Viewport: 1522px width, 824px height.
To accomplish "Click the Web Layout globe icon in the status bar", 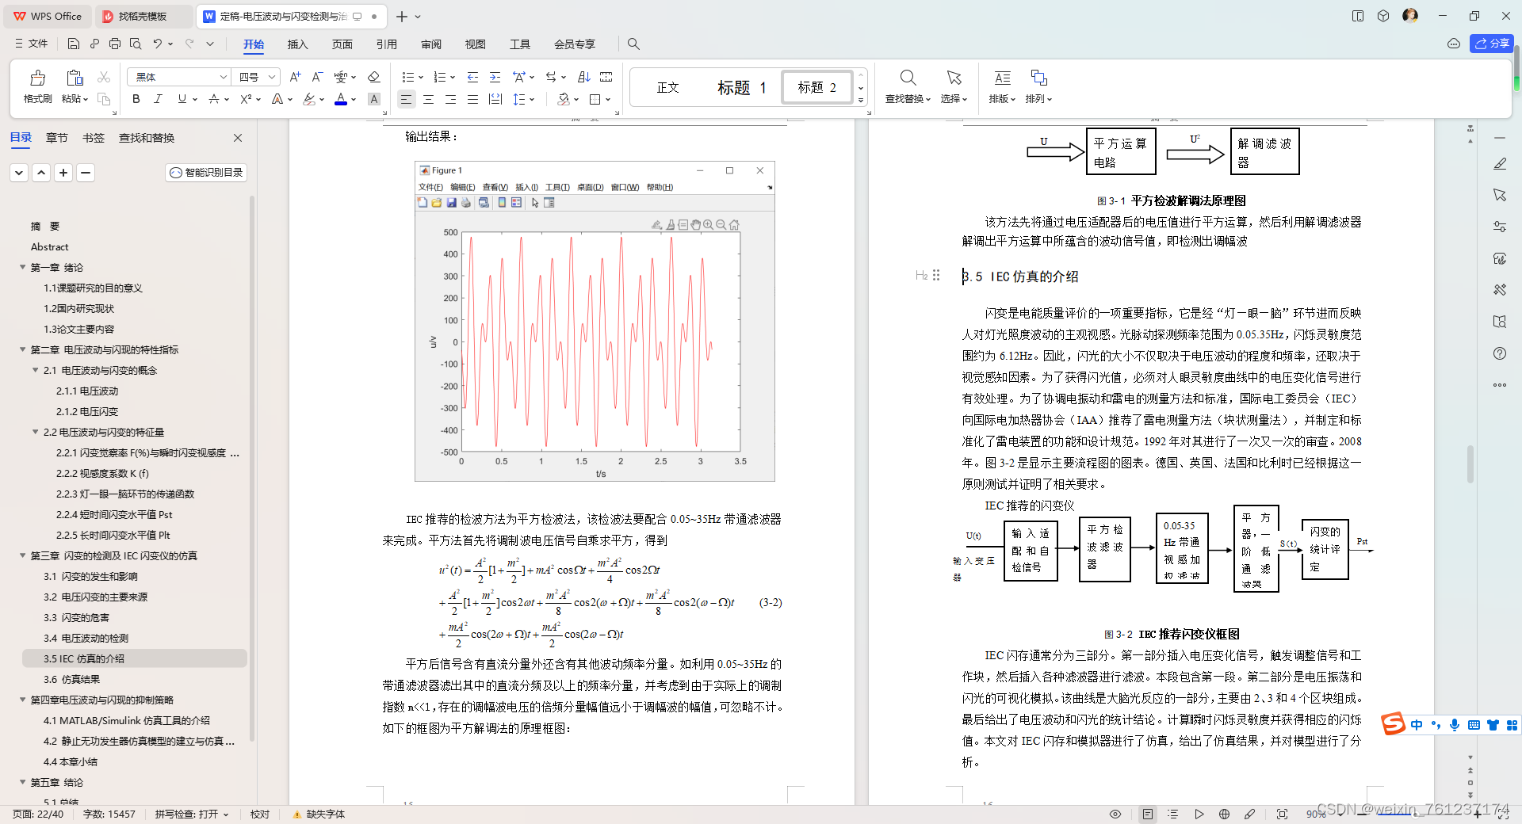I will 1224,814.
